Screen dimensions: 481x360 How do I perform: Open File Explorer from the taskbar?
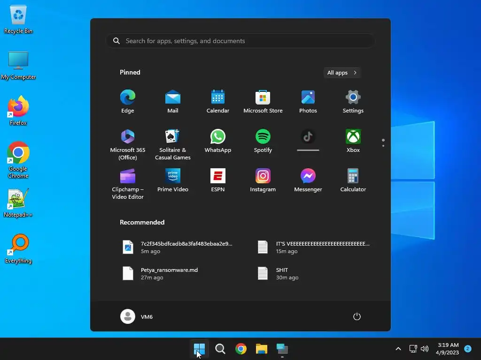261,349
